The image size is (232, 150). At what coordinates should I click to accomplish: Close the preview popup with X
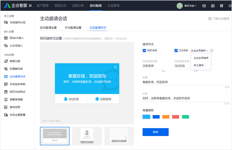pyautogui.click(x=115, y=67)
